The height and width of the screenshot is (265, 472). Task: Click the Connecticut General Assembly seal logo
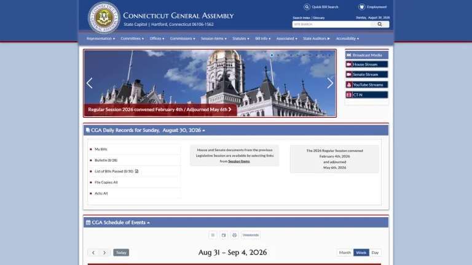click(104, 17)
